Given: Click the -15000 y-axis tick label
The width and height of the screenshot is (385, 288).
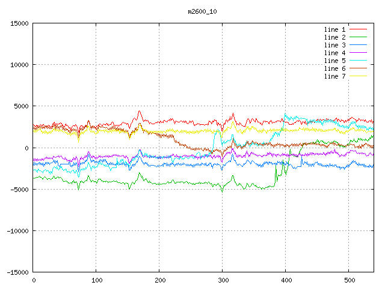Looking at the screenshot, I should click(17, 272).
